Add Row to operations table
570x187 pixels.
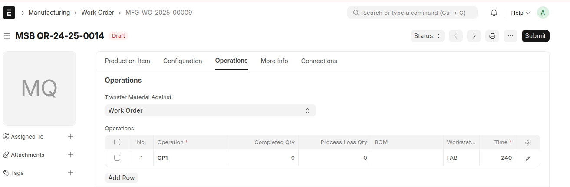click(122, 178)
